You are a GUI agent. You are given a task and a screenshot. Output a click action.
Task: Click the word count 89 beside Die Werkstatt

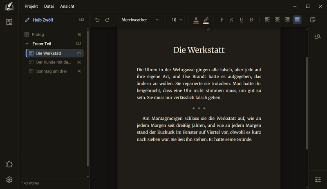coord(79,53)
